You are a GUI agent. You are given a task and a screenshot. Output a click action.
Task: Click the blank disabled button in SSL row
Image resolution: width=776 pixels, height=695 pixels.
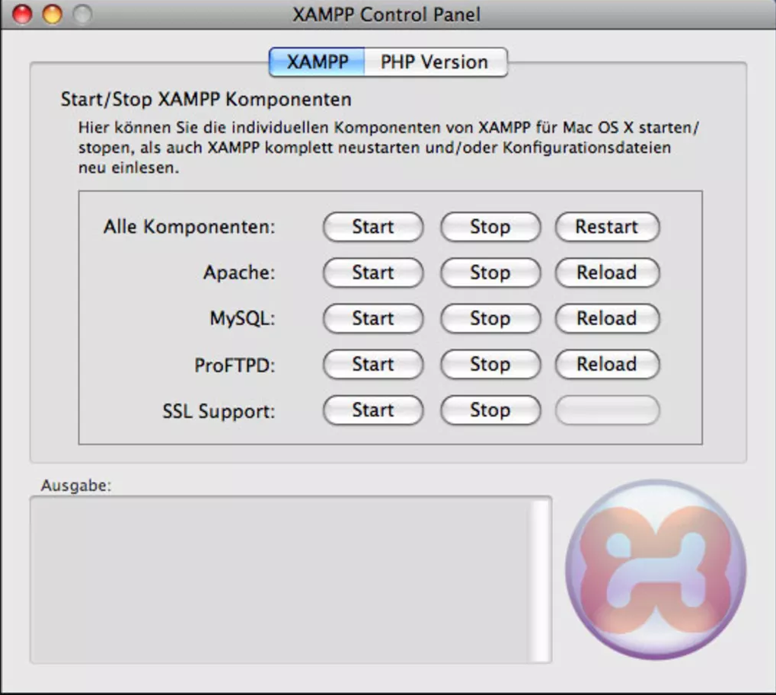607,410
